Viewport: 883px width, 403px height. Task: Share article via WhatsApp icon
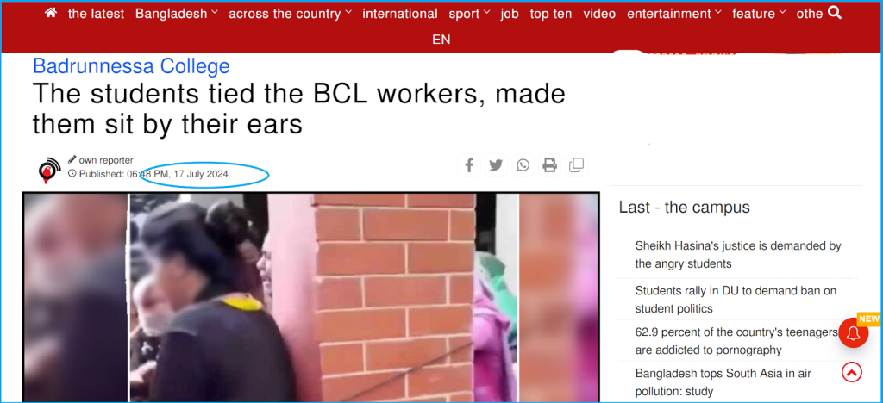pos(523,165)
